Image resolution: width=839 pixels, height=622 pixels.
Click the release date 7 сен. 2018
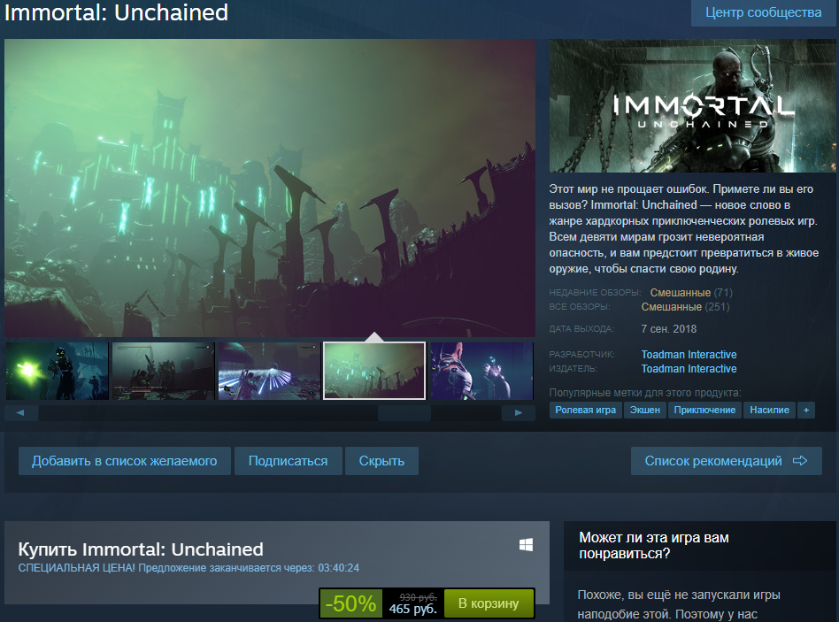pyautogui.click(x=669, y=329)
